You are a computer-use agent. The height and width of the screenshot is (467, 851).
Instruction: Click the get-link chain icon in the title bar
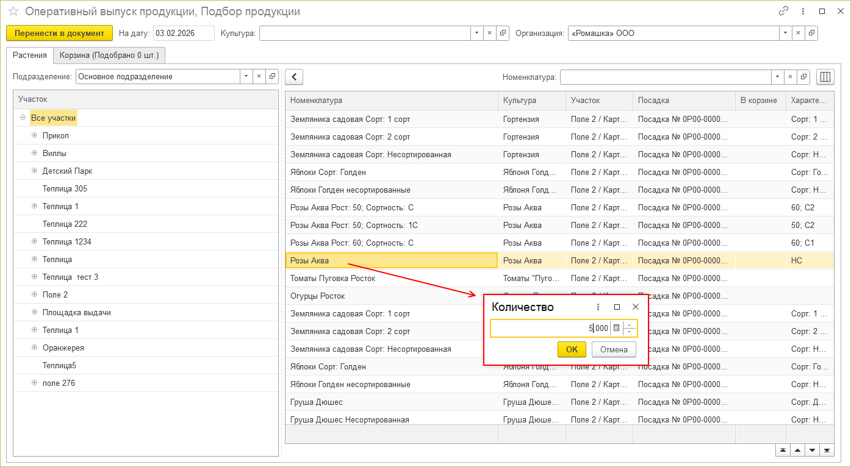pos(784,12)
